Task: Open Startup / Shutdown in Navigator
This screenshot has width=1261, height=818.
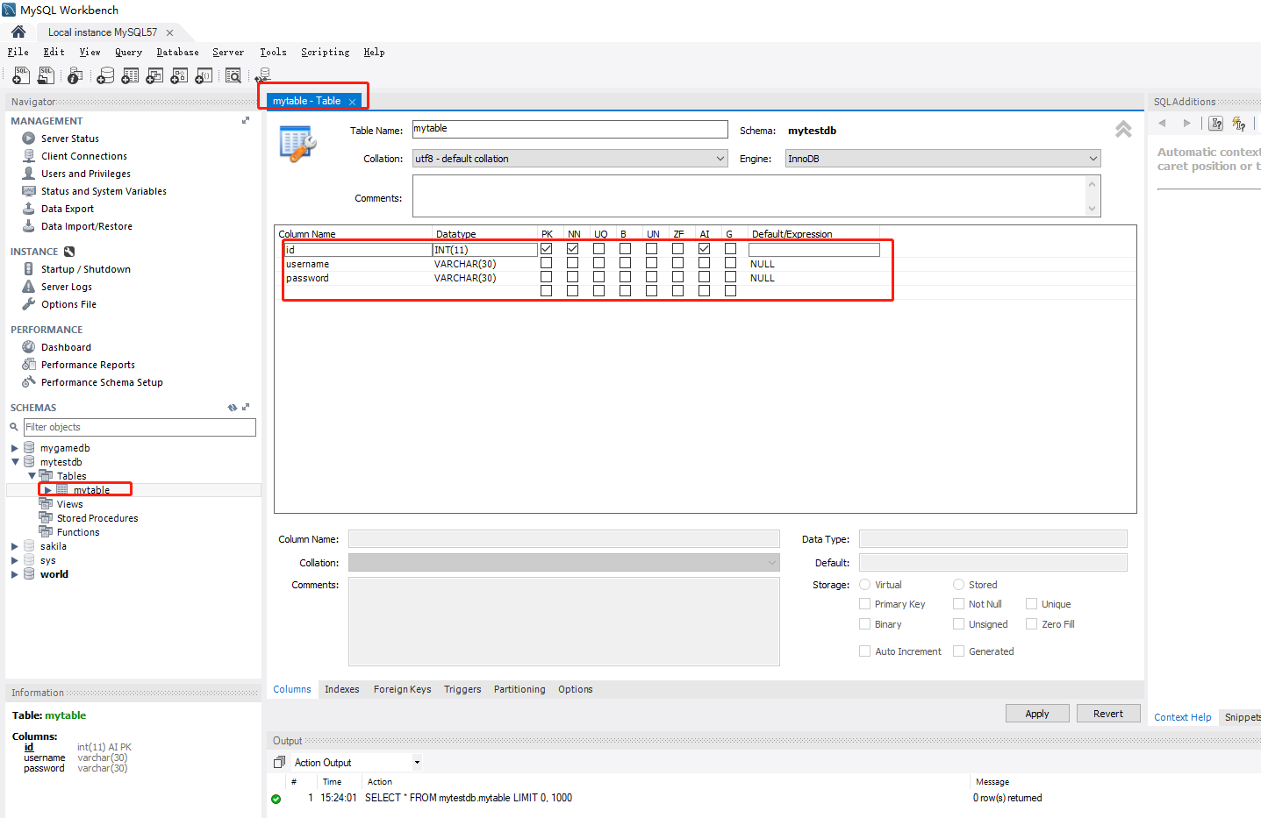Action: (86, 269)
